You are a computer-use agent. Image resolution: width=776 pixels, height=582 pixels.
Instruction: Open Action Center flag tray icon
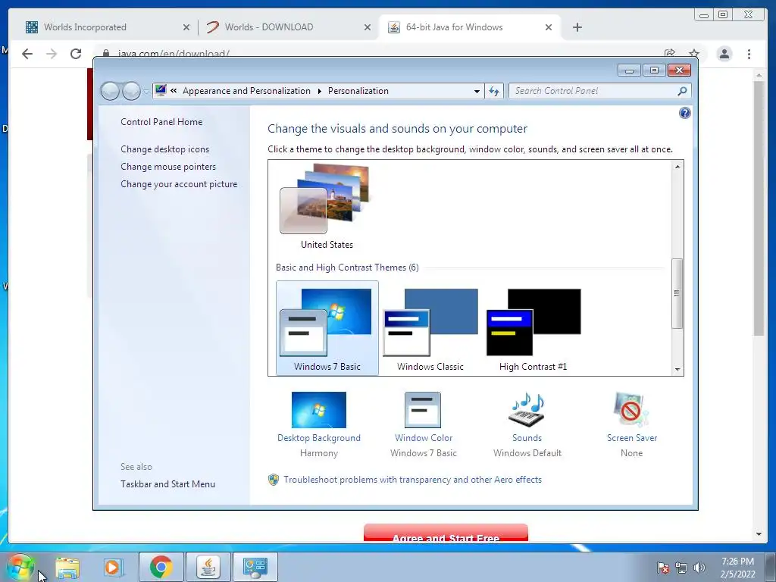tap(662, 568)
